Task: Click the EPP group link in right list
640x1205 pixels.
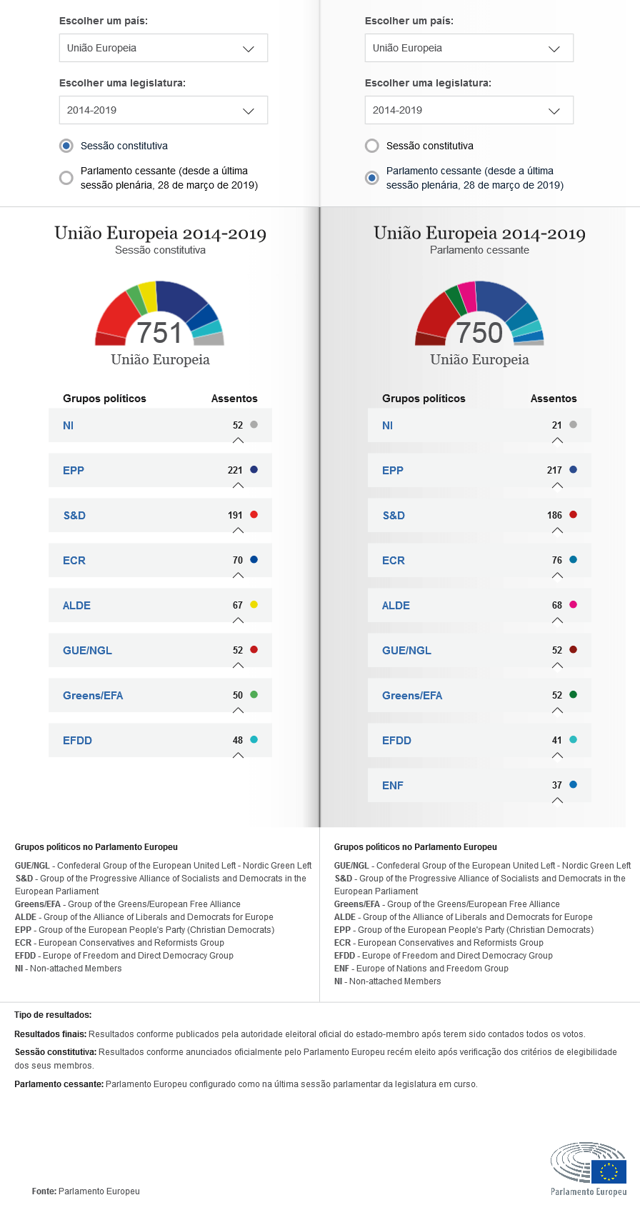Action: (393, 471)
